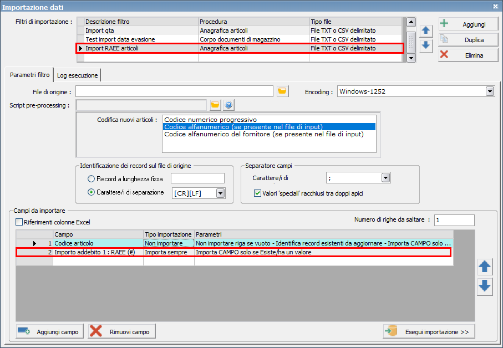Click Duplica to duplicate the filter
Screen dimensions: 503x348
(468, 39)
